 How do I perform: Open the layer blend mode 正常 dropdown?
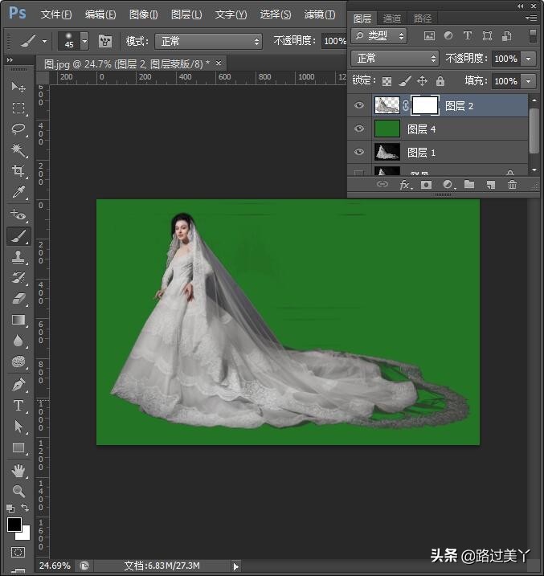(x=395, y=59)
